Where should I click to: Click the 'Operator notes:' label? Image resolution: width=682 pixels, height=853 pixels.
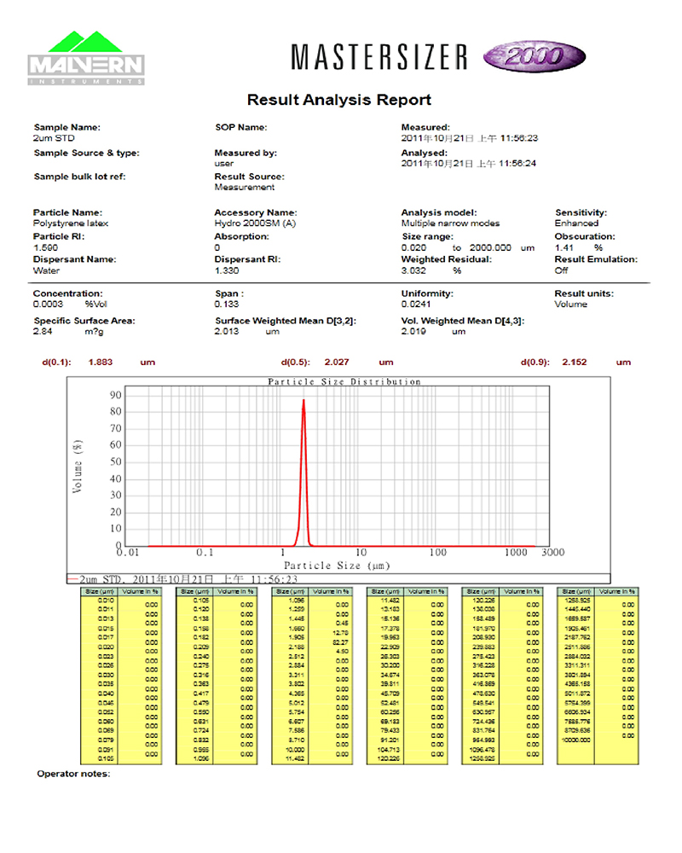[x=73, y=774]
